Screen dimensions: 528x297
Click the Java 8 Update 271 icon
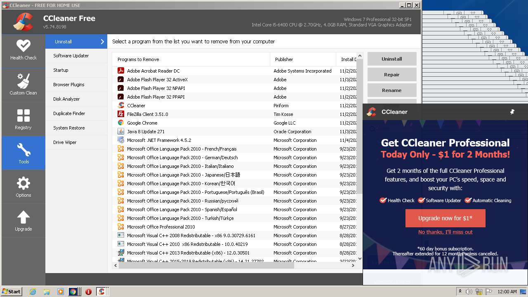tap(121, 131)
